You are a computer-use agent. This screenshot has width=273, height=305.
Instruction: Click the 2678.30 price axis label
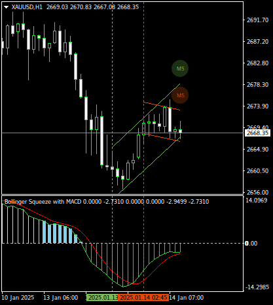point(257,84)
